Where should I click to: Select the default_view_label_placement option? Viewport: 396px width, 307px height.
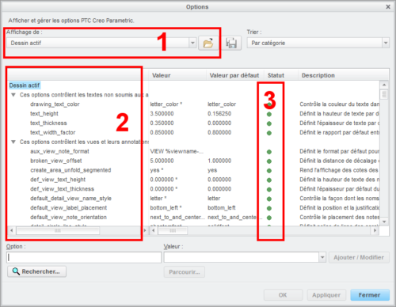69,208
